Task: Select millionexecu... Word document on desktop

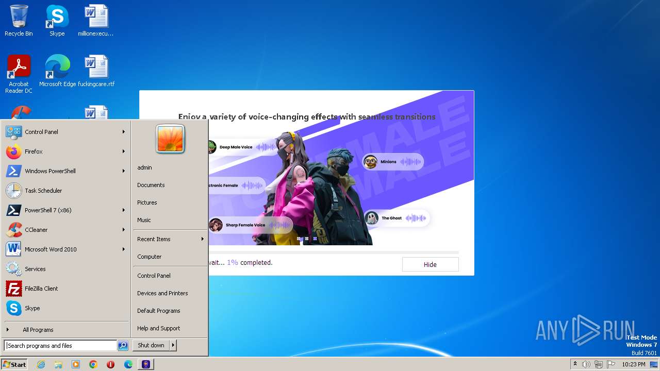Action: (96, 21)
